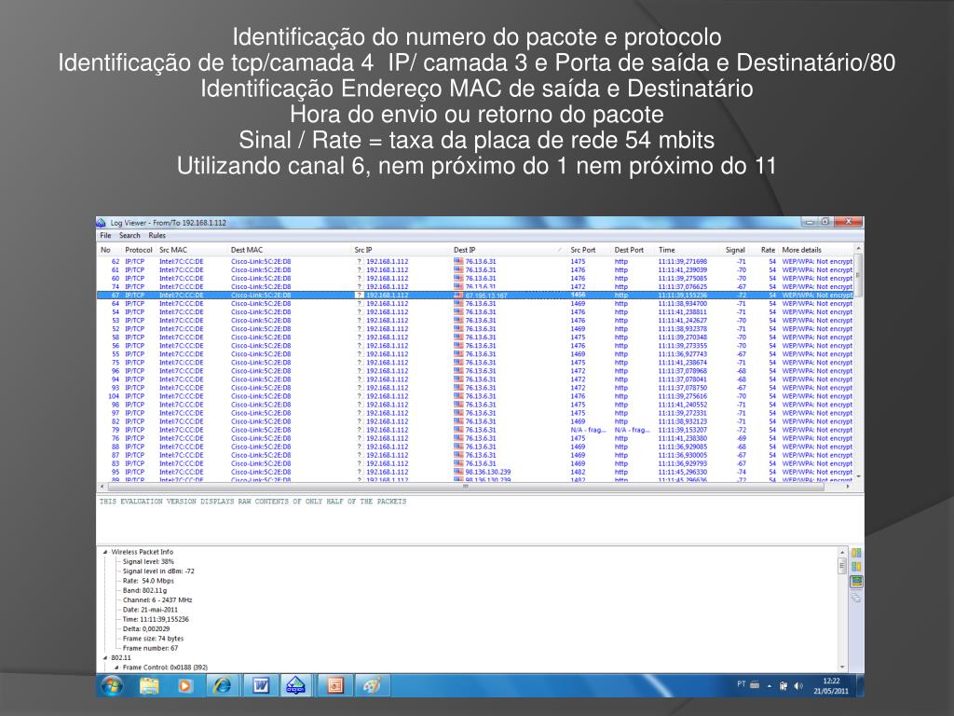Click the horizontal scrollbar right arrow
954x716 pixels.
click(x=848, y=487)
